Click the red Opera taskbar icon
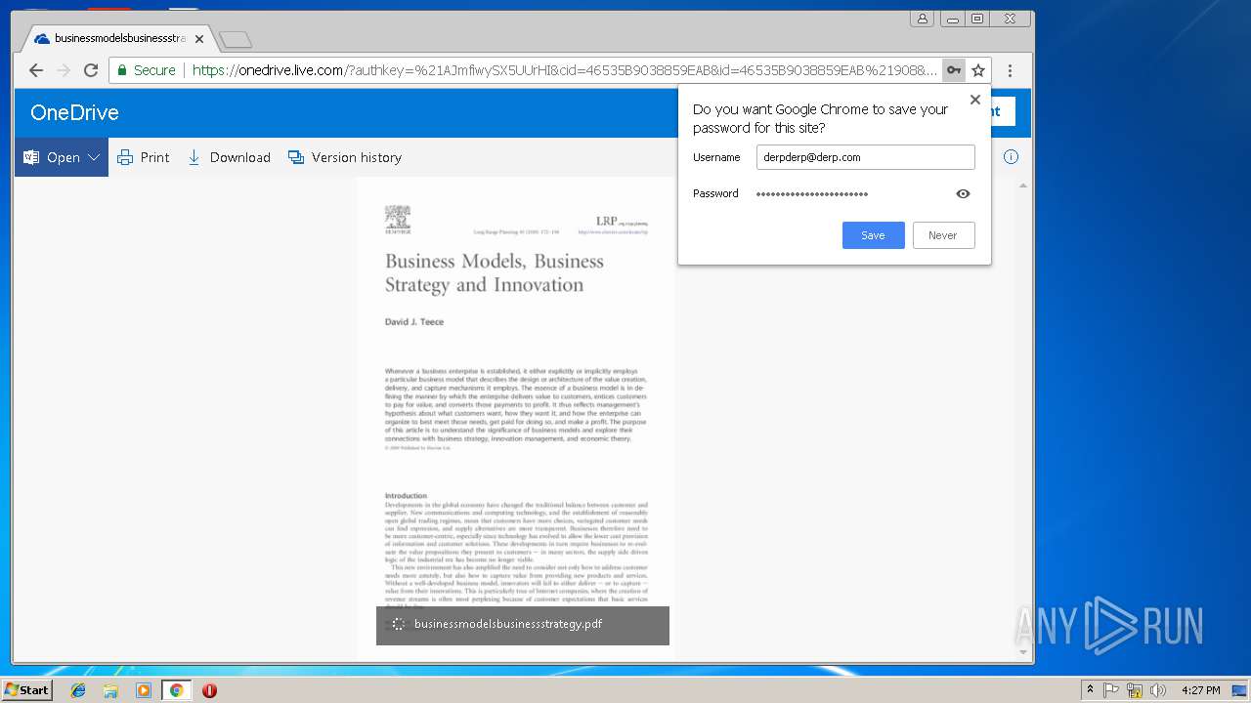 [x=209, y=690]
